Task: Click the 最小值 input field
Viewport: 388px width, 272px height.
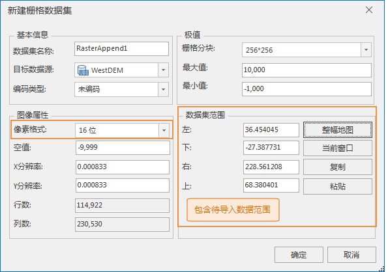Action: [x=306, y=89]
